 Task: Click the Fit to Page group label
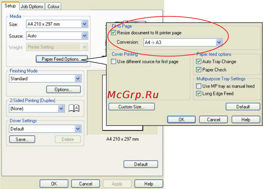point(122,26)
